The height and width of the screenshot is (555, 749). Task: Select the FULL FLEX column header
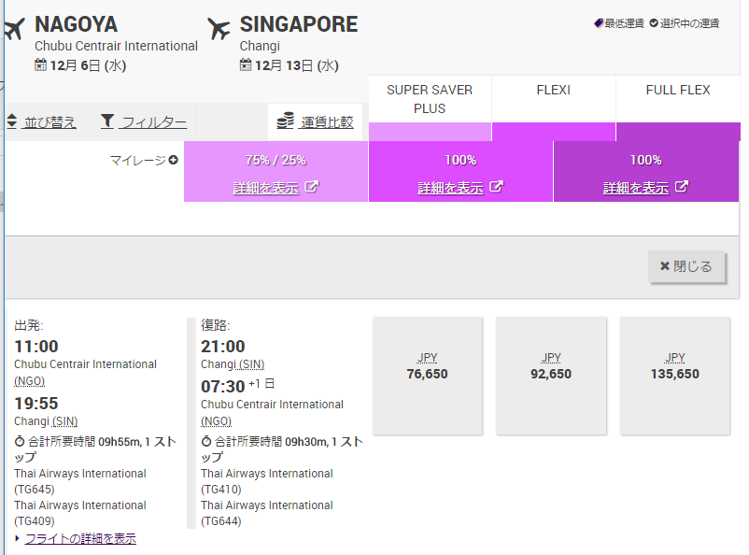tap(677, 91)
